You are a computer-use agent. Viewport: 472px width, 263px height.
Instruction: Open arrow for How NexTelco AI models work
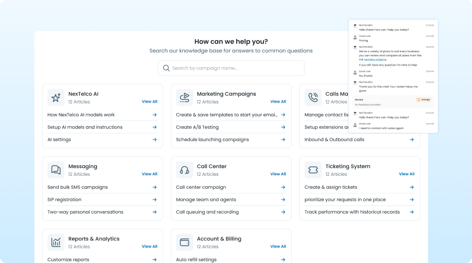click(154, 115)
